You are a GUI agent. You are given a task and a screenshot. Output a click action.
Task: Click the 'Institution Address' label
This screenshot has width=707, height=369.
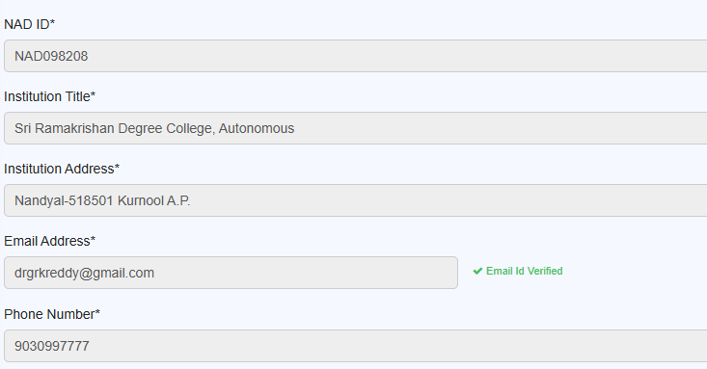[x=59, y=169]
